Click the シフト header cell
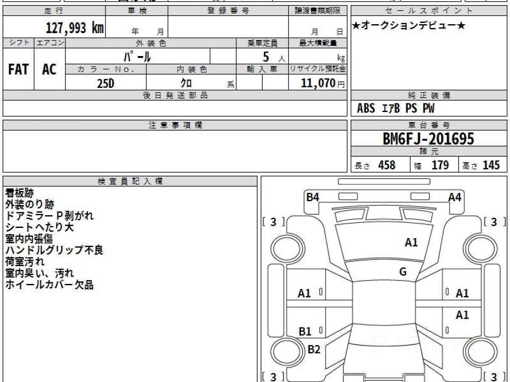The width and height of the screenshot is (510, 382). tap(19, 43)
